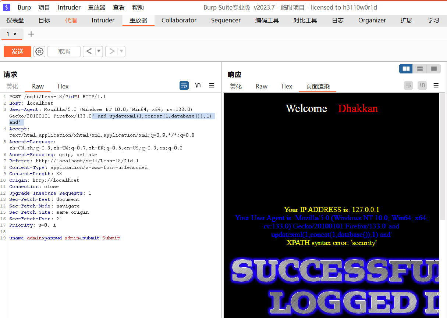Screen dimensions: 447x318
Task: Click the POST /sqli/Less-18 request line
Action: [x=57, y=97]
